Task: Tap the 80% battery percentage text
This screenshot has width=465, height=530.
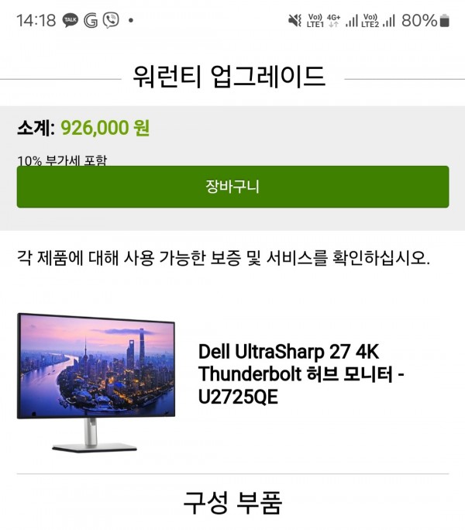Action: [x=419, y=21]
